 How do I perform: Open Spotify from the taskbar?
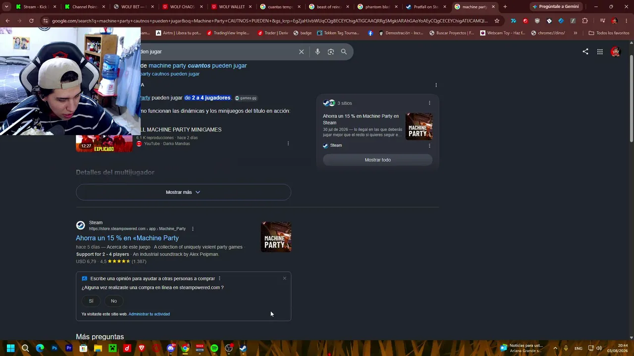pos(214,348)
